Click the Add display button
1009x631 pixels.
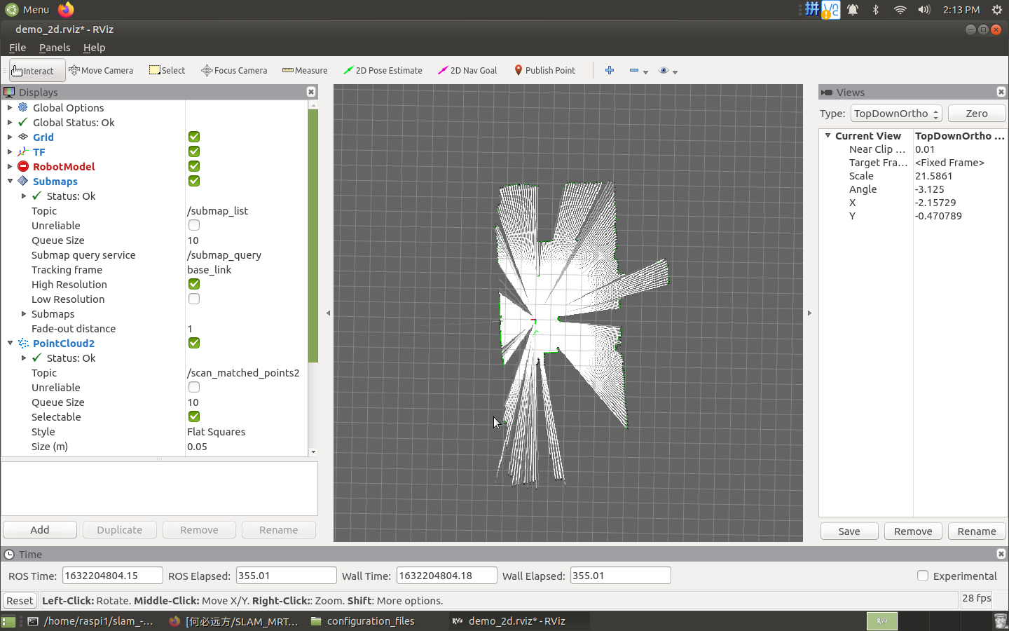click(40, 530)
